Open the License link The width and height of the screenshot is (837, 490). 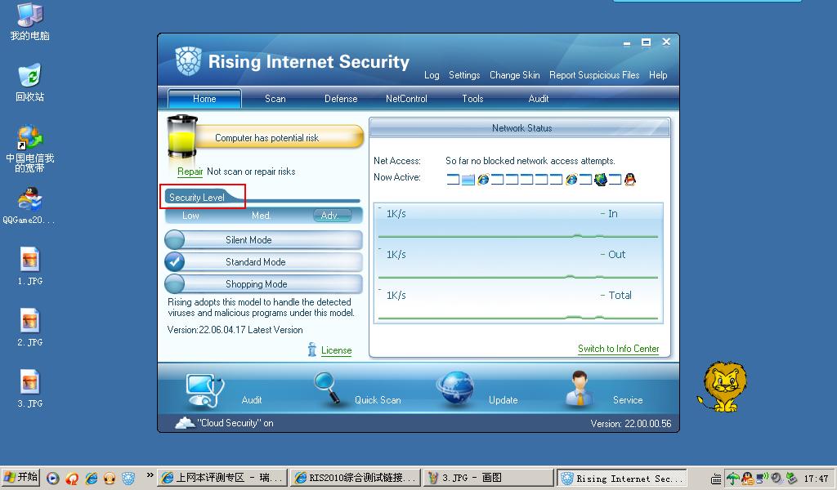coord(336,350)
